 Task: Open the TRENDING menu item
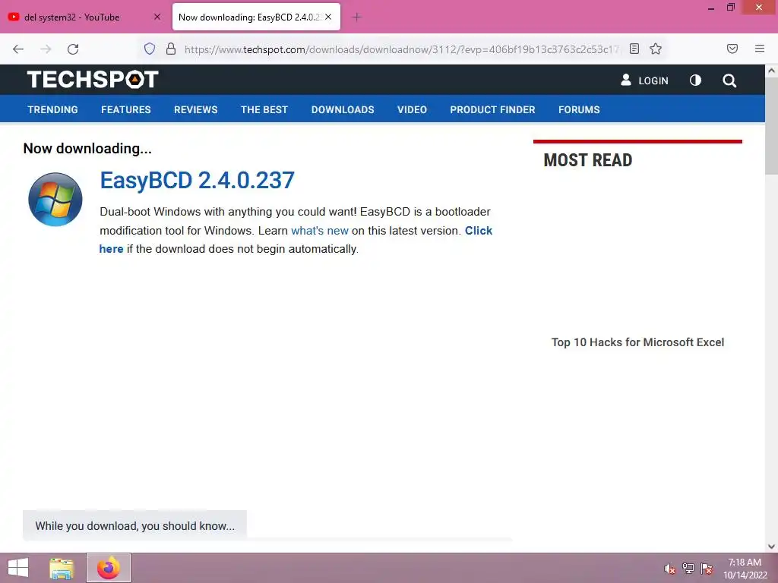(52, 109)
